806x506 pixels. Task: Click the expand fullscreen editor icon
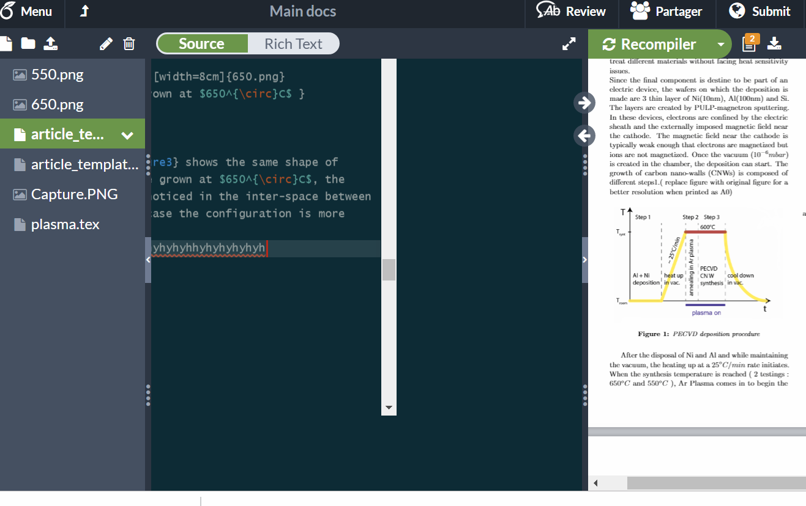pos(569,43)
